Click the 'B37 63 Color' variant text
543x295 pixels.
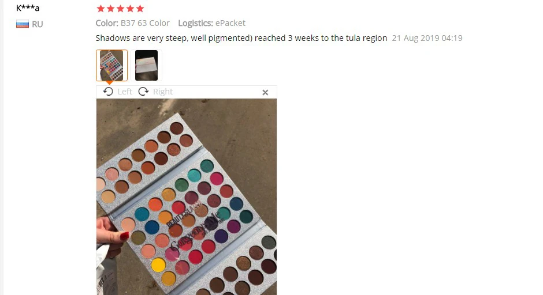tap(145, 23)
